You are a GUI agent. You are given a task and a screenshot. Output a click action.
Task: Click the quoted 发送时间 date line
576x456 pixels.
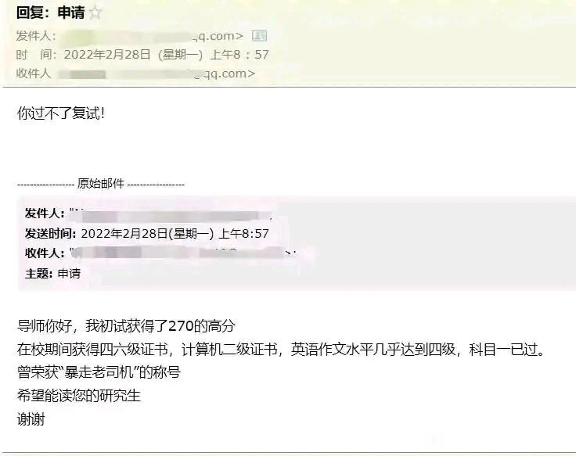(x=147, y=234)
